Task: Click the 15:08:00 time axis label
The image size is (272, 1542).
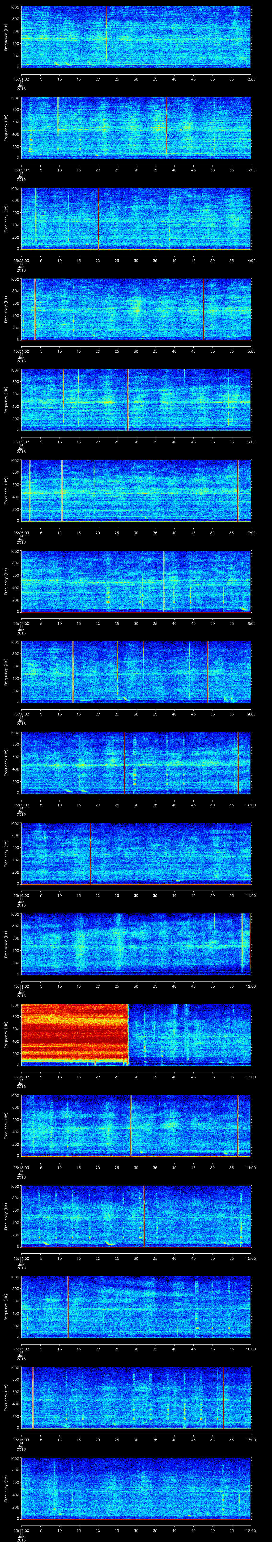Action: click(x=21, y=714)
